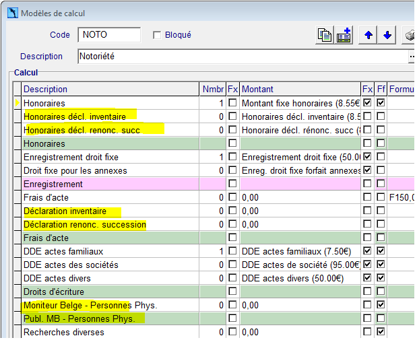Toggle the Bloqué checkbox

tap(157, 35)
